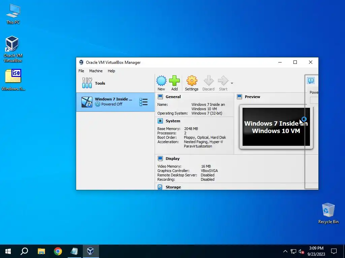Click the Processors value 2

(185, 133)
